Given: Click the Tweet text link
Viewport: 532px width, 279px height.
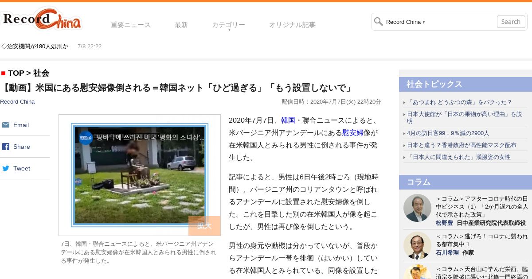Looking at the screenshot, I should (22, 168).
